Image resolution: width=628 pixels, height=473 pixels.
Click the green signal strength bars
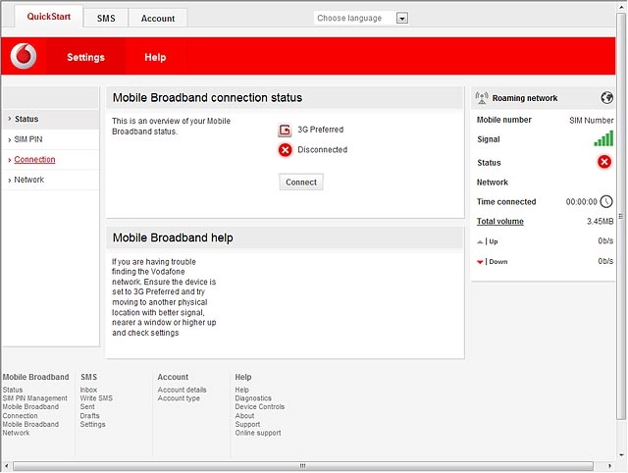coord(603,138)
